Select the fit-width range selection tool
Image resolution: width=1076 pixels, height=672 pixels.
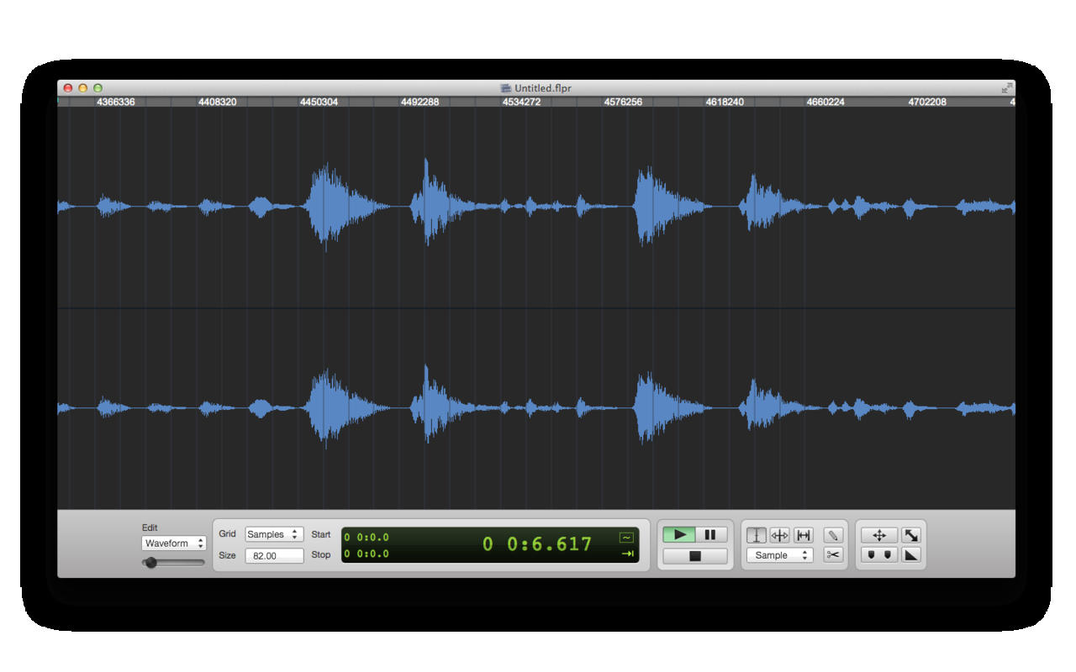803,535
